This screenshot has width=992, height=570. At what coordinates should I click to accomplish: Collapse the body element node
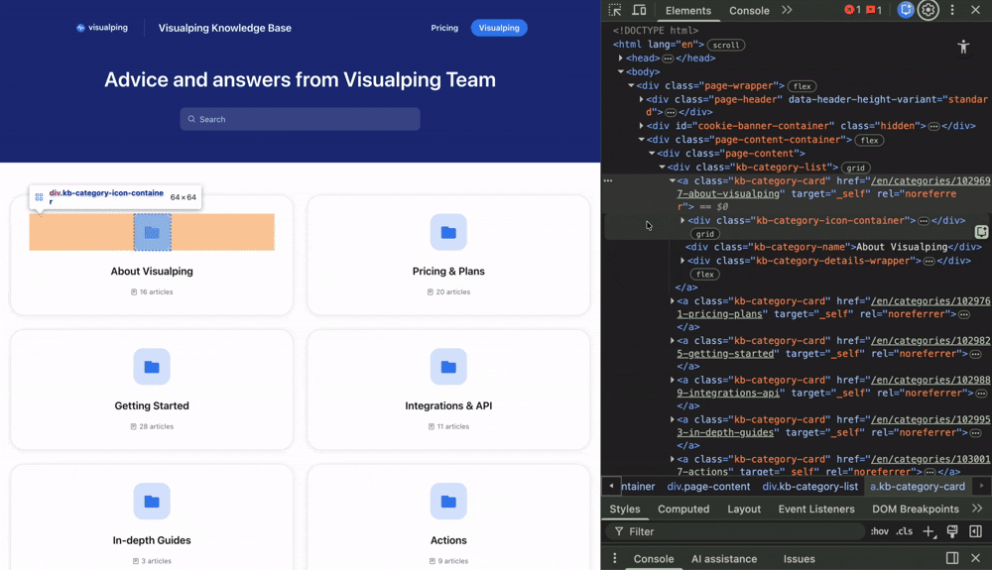coord(621,72)
